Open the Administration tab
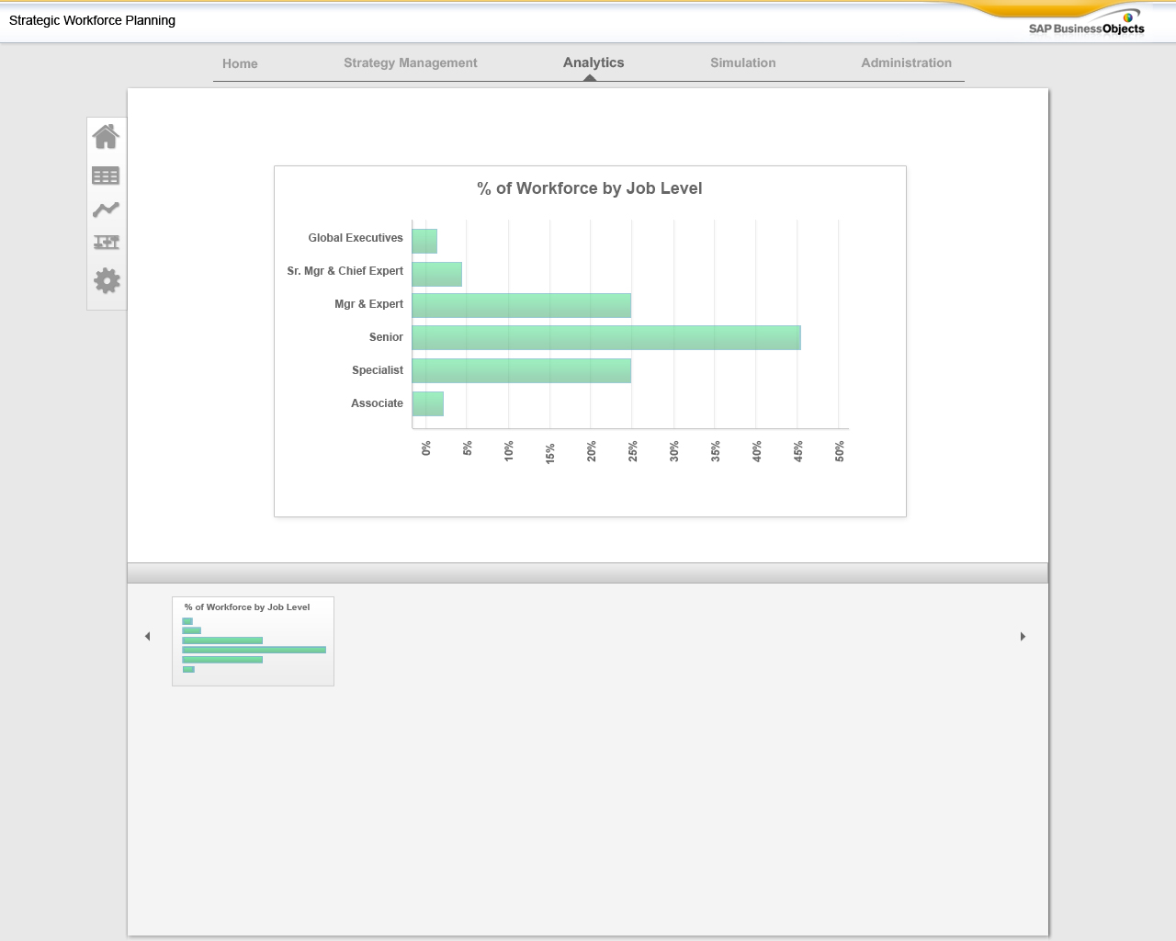 906,62
